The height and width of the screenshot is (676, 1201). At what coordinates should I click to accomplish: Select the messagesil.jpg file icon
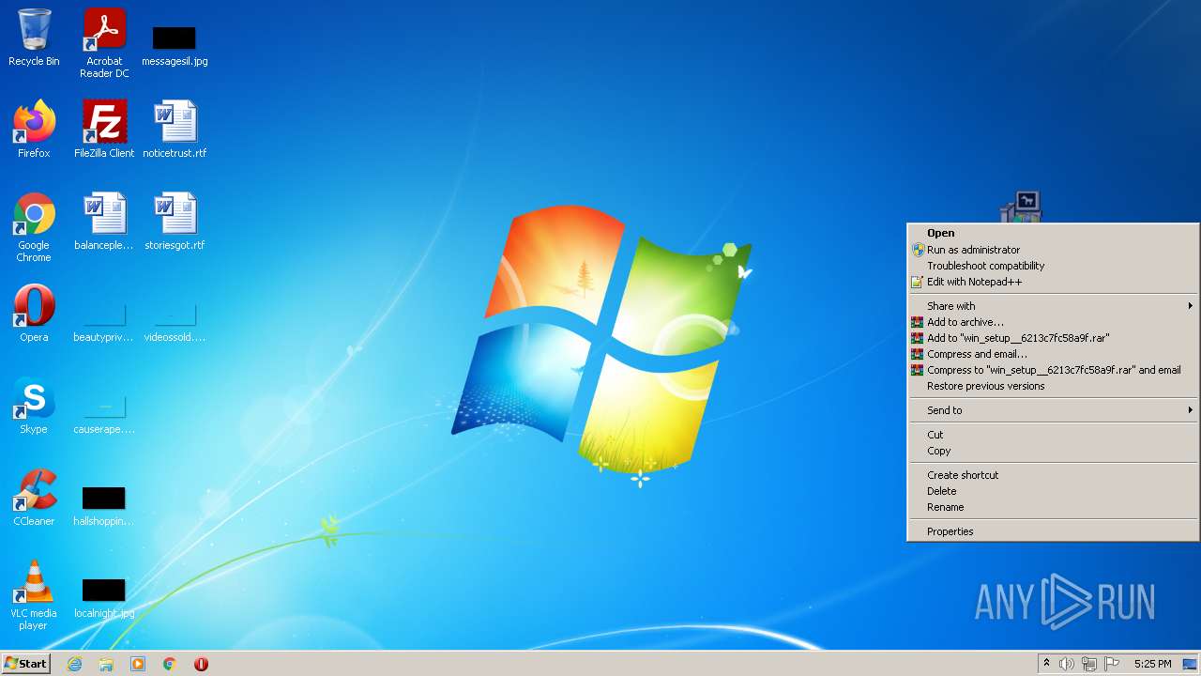pyautogui.click(x=175, y=45)
